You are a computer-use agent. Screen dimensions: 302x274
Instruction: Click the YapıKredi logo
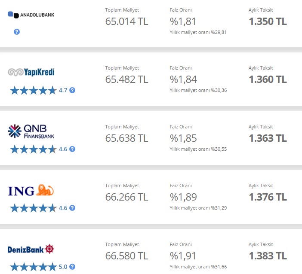31,72
